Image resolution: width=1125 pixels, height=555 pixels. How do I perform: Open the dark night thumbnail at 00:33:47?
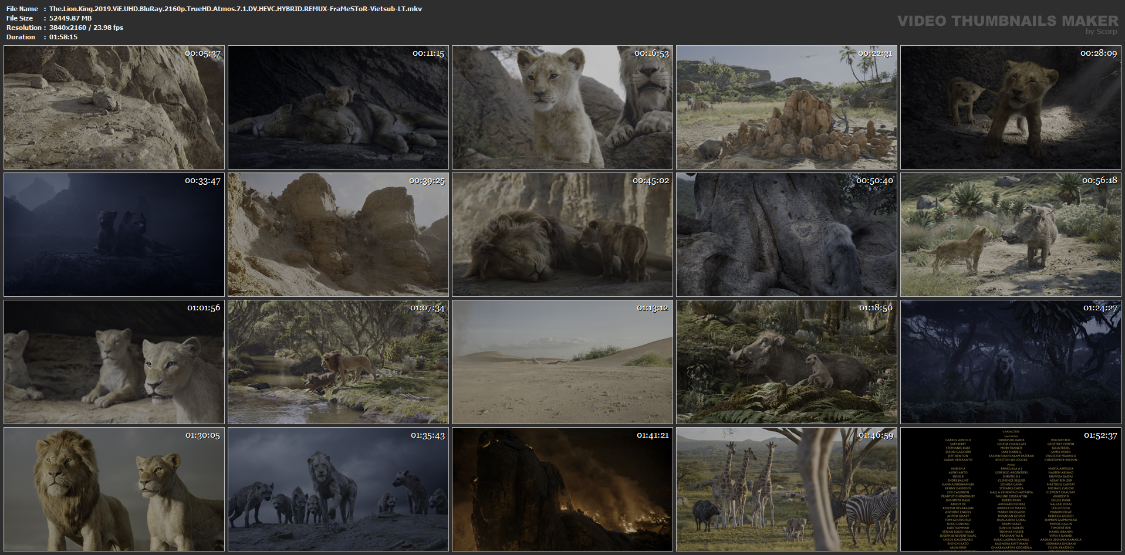(x=114, y=235)
